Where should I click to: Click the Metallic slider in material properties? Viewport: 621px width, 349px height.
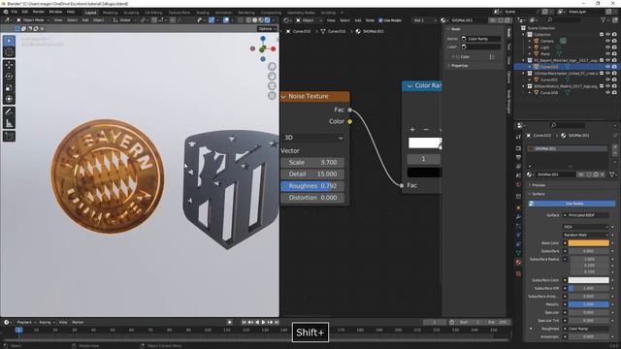coord(589,304)
